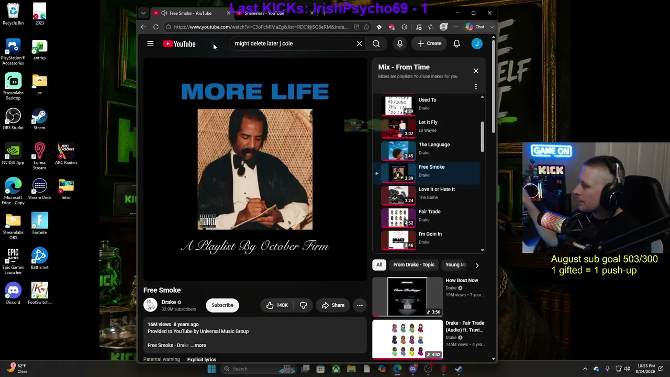
Task: Open the Explicit lyrics label
Action: coord(202,360)
